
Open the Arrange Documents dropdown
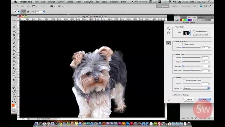(x=52, y=6)
